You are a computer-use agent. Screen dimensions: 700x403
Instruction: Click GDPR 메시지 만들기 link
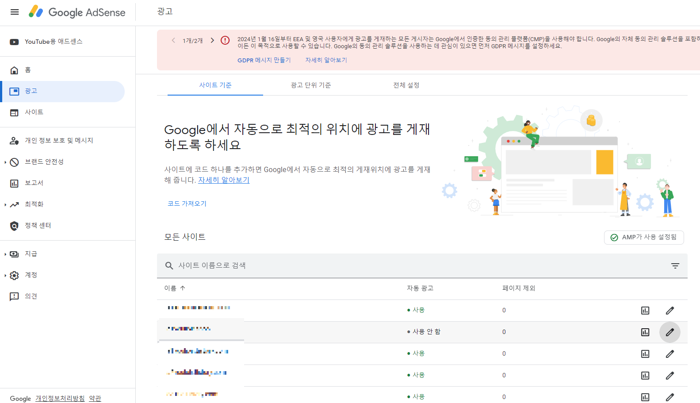pyautogui.click(x=264, y=60)
